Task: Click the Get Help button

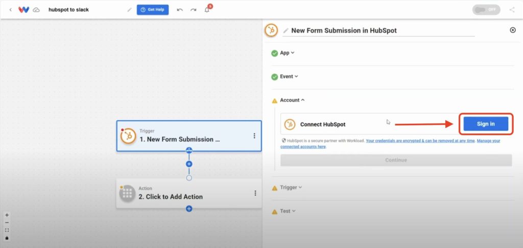Action: 153,10
